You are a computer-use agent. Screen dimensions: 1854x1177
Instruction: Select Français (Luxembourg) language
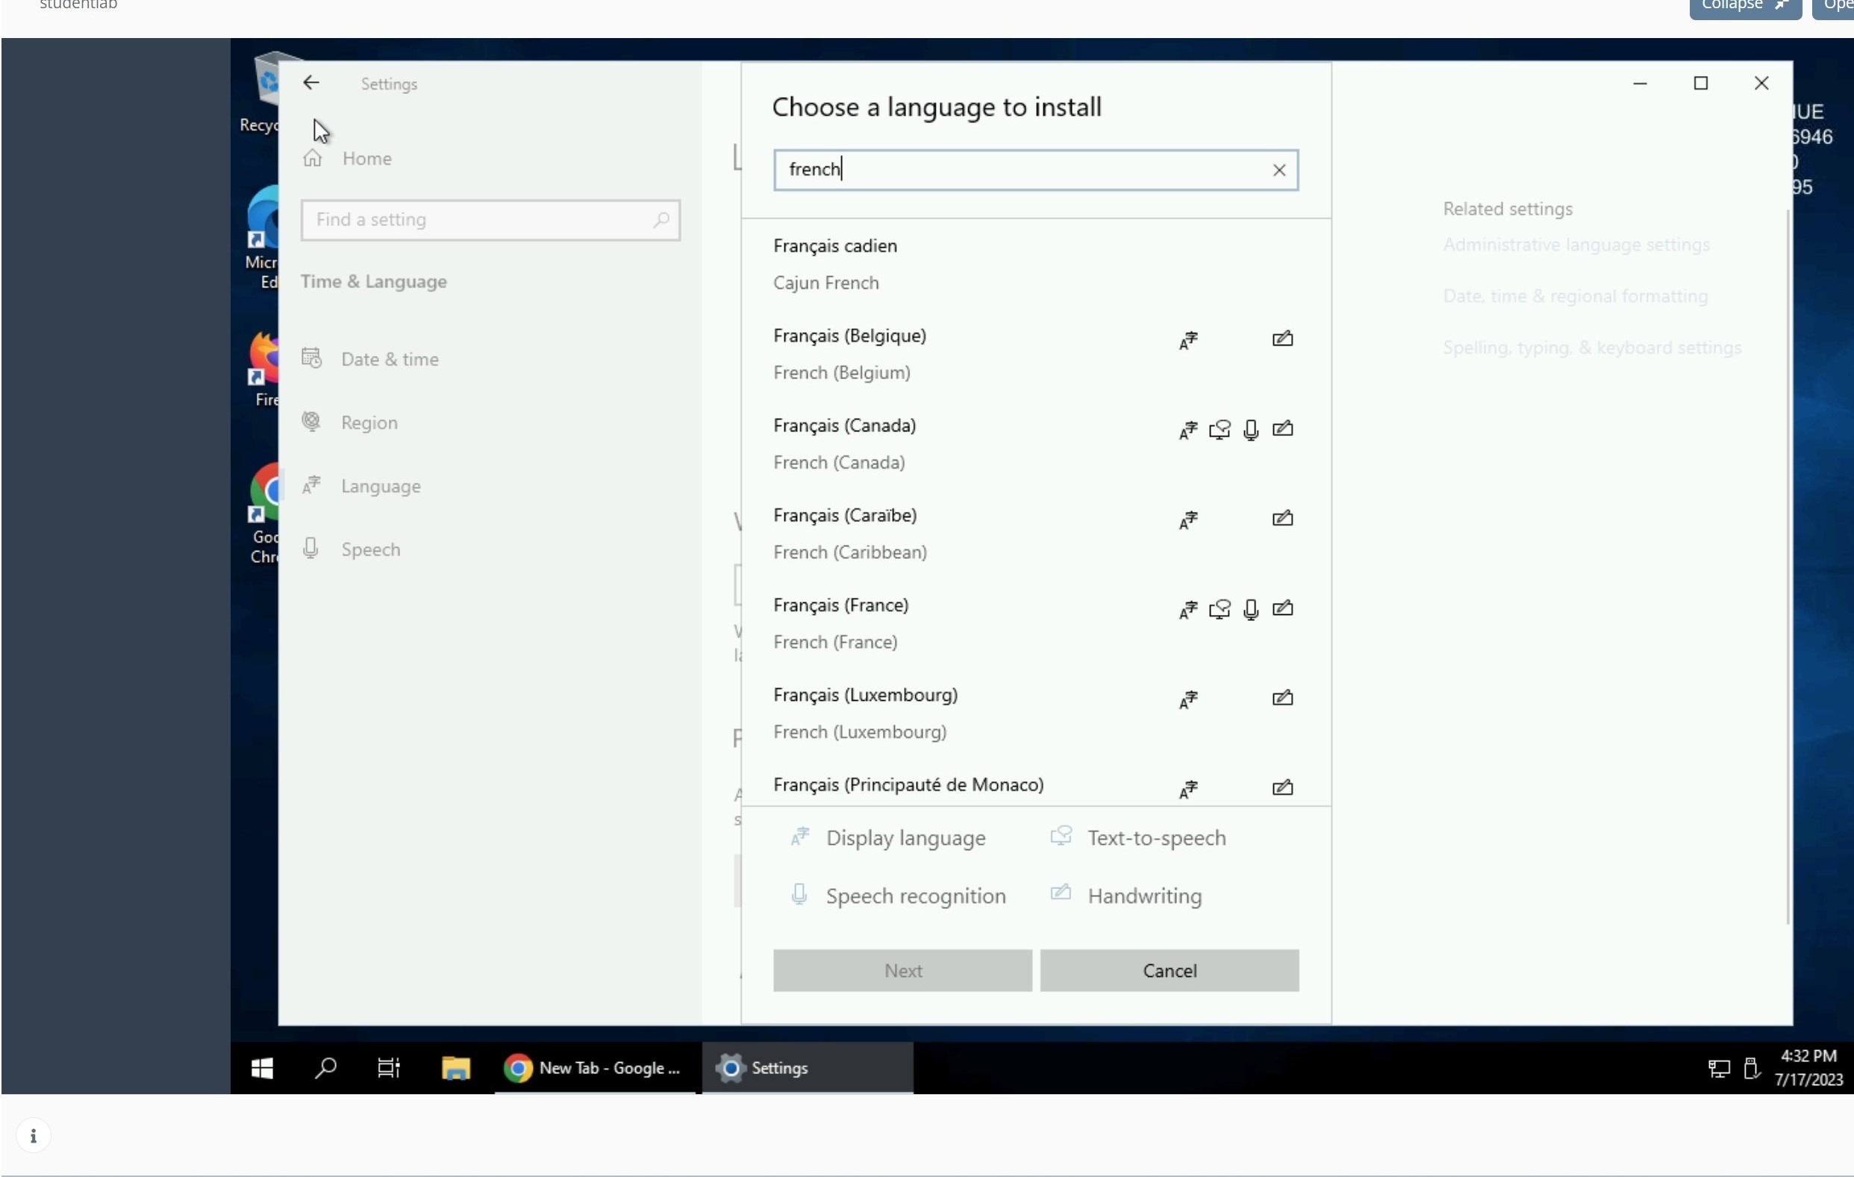(1035, 714)
